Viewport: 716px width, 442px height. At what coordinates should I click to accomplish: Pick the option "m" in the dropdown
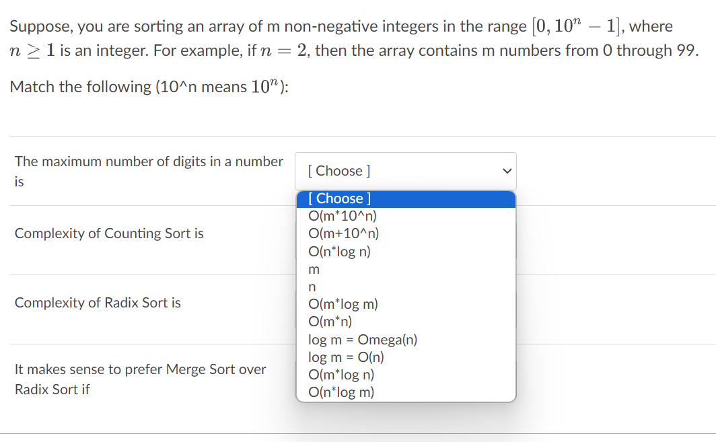314,268
